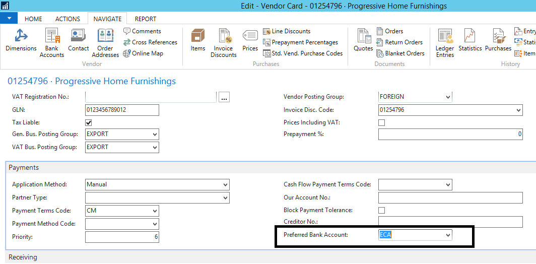Click the Our Account No. field
This screenshot has height=264, width=536.
click(450, 197)
